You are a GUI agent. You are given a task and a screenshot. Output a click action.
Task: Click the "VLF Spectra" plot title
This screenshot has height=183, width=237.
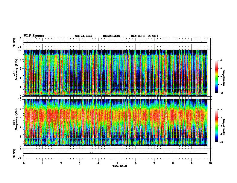34,36
